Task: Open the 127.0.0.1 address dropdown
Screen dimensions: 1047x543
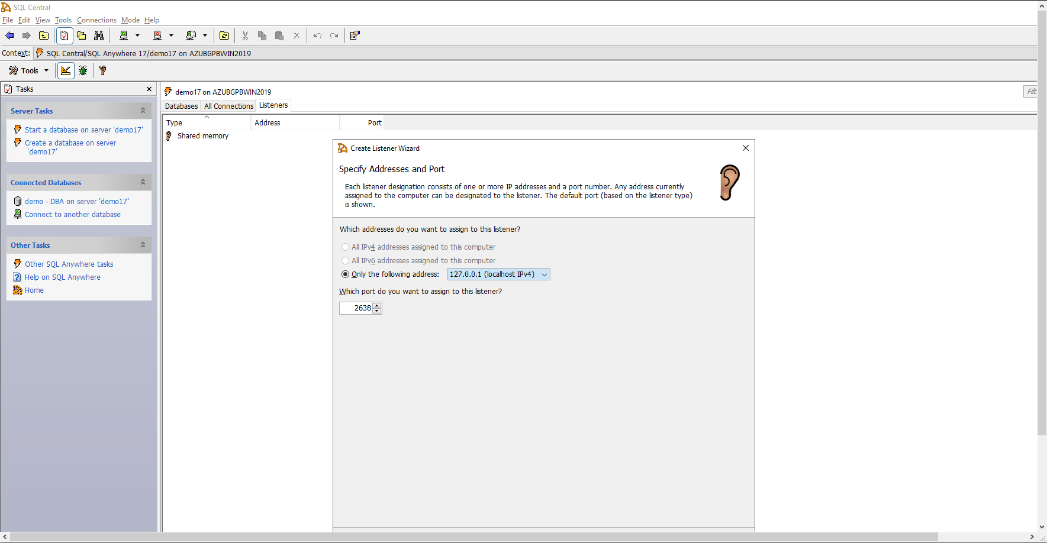Action: pos(498,274)
